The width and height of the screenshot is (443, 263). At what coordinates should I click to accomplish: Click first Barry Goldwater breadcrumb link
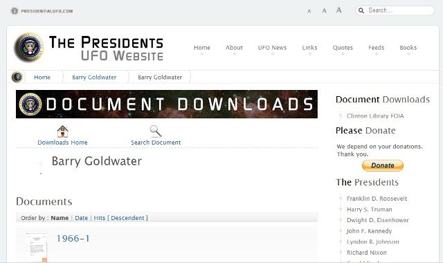[94, 77]
